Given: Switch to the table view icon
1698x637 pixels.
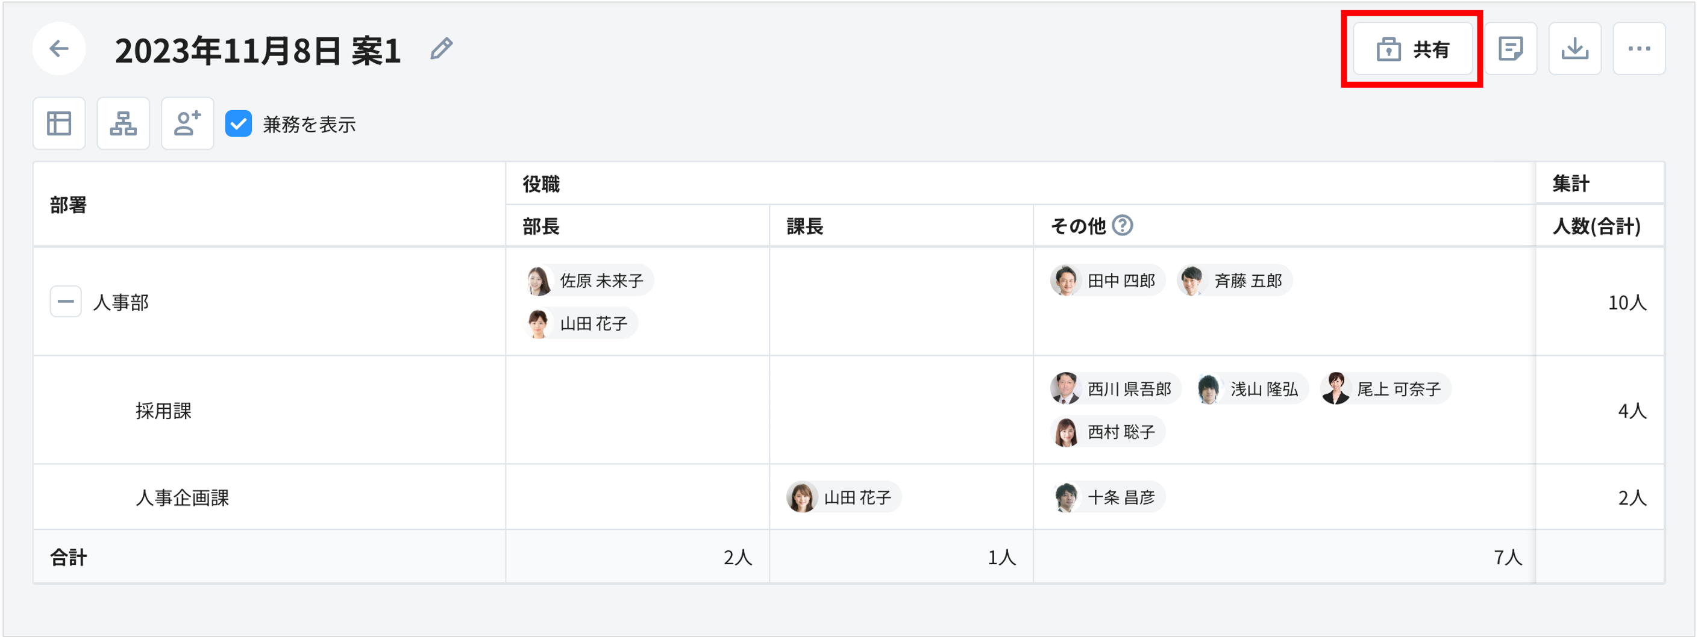Looking at the screenshot, I should click(x=58, y=123).
